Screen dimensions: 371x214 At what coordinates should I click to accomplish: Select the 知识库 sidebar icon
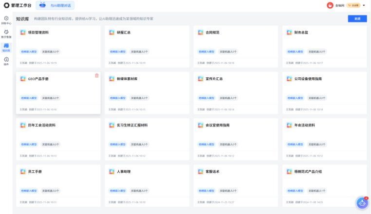click(x=6, y=47)
